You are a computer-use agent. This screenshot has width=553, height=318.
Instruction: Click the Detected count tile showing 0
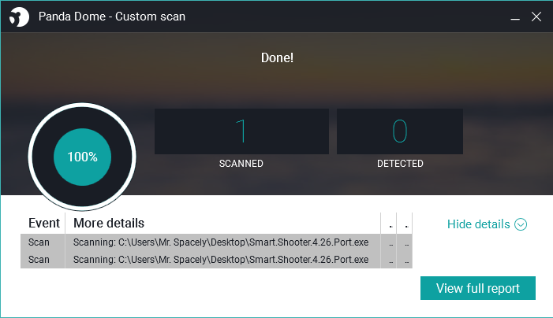[x=400, y=131]
